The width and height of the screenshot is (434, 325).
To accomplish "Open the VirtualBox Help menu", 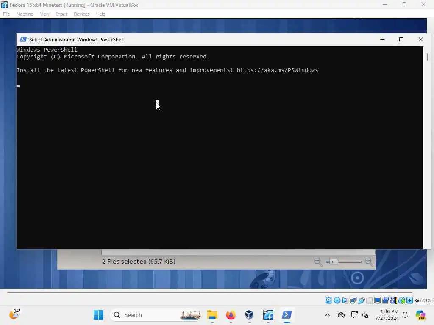I will click(x=101, y=14).
